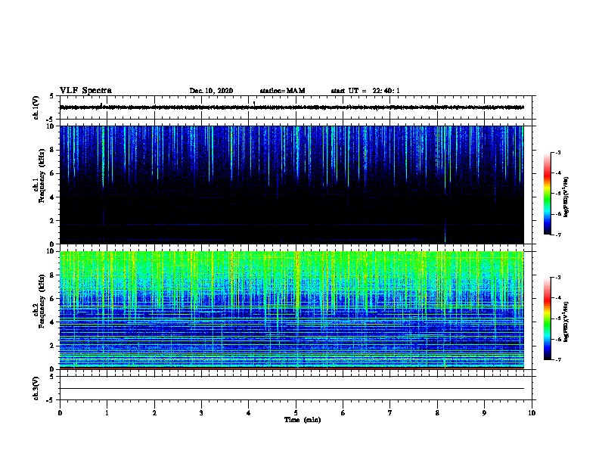Click the "VLF Spectra" title text
Viewport: 599px width, 463px height.
(85, 91)
